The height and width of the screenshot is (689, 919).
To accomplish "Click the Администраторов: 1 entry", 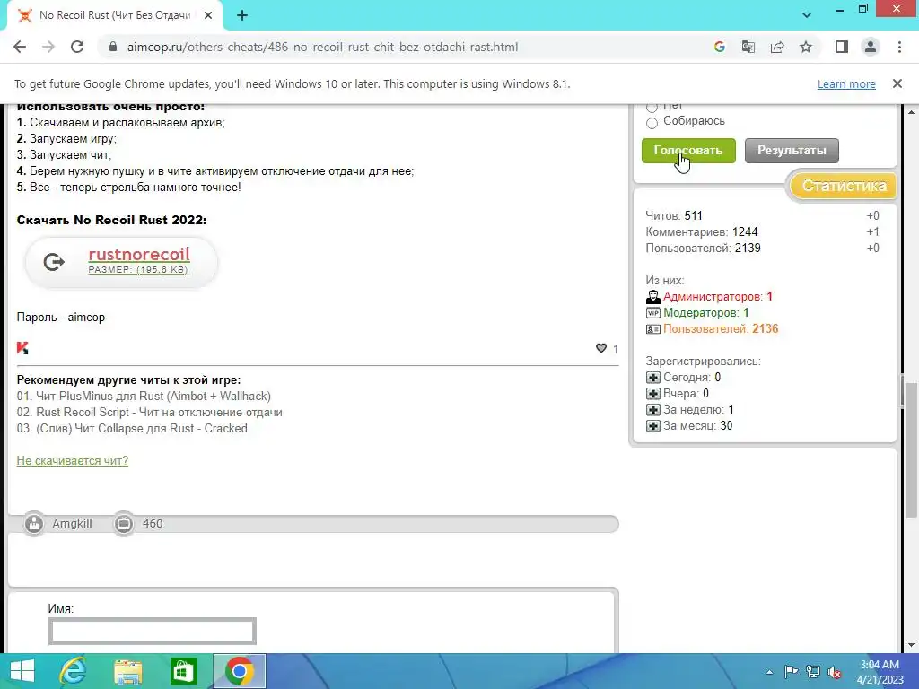I will [717, 296].
